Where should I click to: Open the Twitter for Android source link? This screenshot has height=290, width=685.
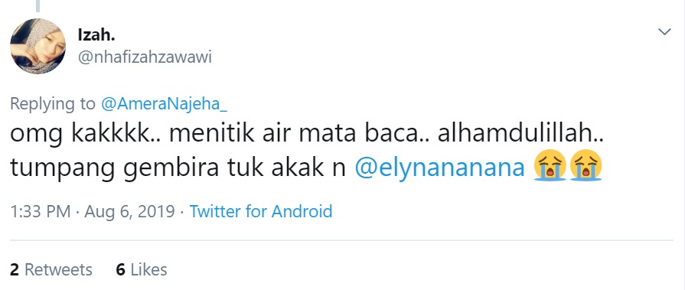tap(261, 211)
